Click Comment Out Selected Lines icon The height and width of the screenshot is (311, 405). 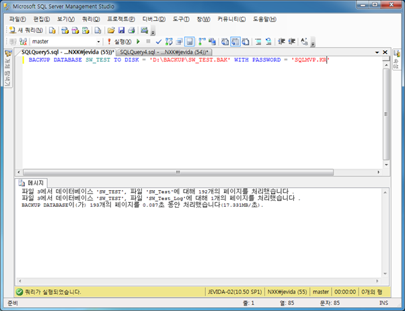[x=258, y=42]
